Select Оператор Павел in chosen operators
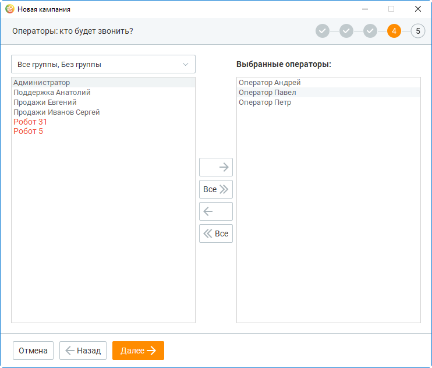Screen dimensions: 432x368 328,92
